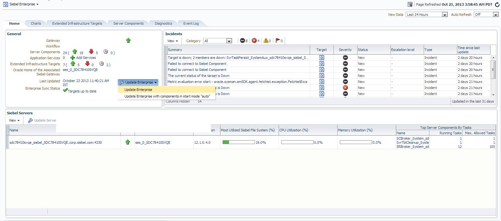The width and height of the screenshot is (501, 221).
Task: Click the CPU Utilization bar 0.0%
Action: pos(297,142)
